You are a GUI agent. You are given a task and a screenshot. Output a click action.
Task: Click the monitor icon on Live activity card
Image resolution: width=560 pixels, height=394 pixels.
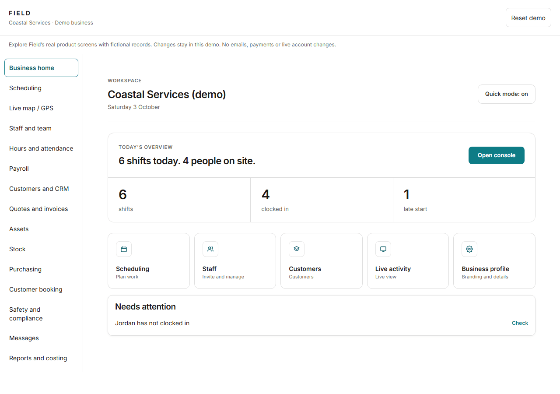[x=383, y=249]
